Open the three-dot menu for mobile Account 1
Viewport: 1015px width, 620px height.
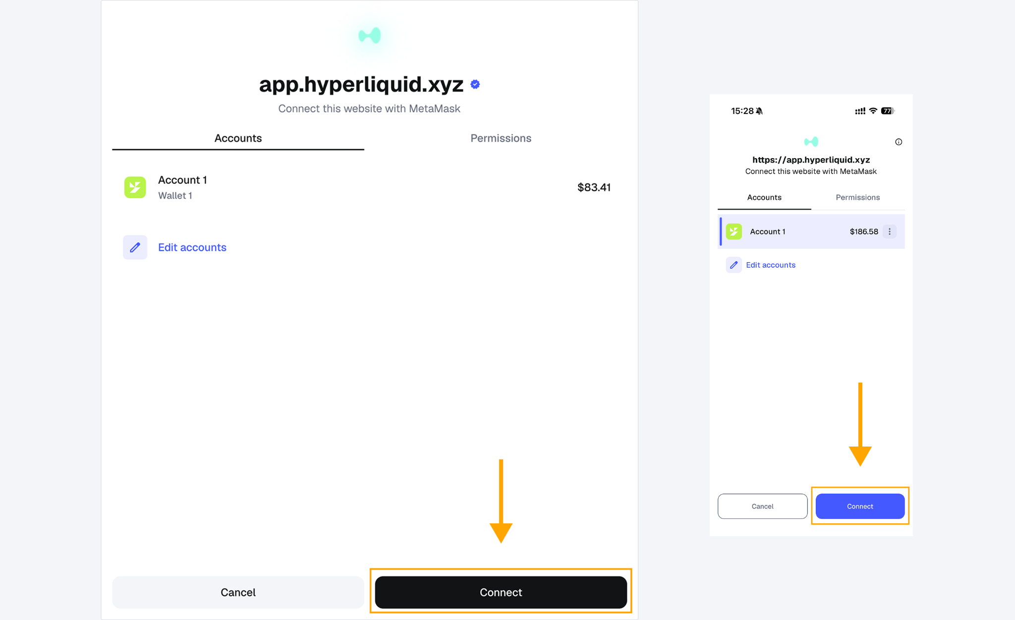(x=890, y=231)
